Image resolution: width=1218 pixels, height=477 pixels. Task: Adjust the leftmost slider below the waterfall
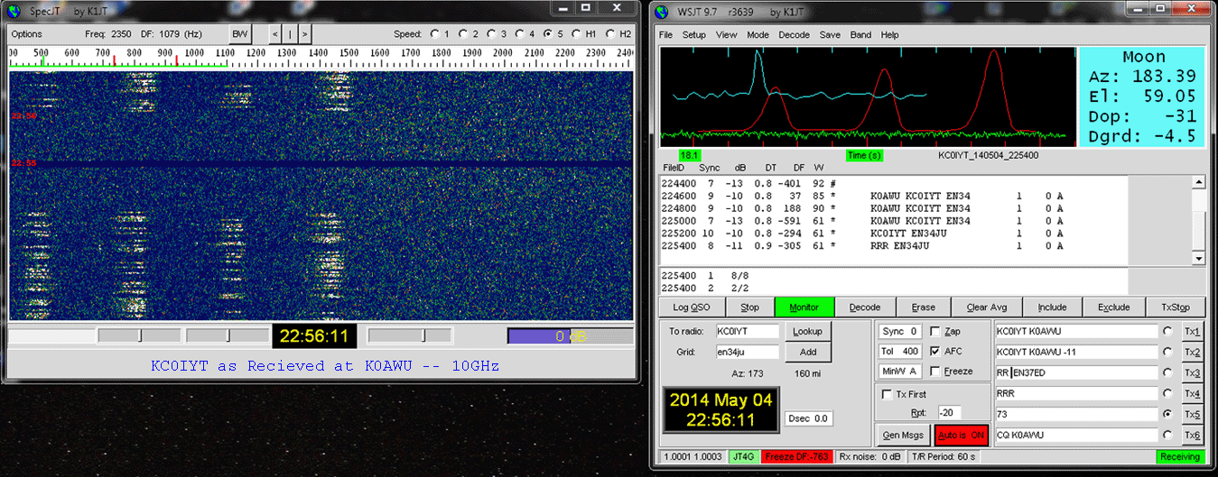pos(139,335)
